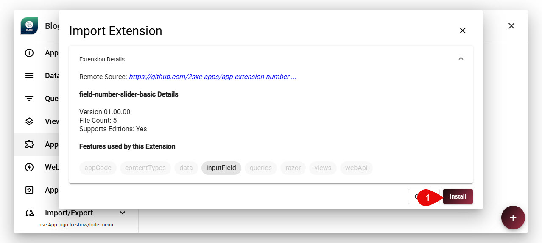Open the App info circle icon

[29, 53]
